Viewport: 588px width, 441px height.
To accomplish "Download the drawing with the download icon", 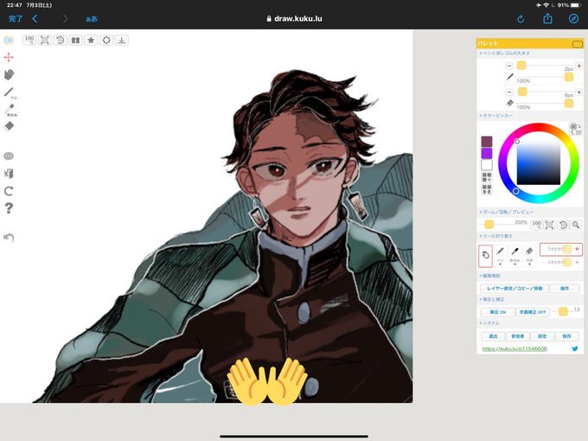I will [122, 40].
